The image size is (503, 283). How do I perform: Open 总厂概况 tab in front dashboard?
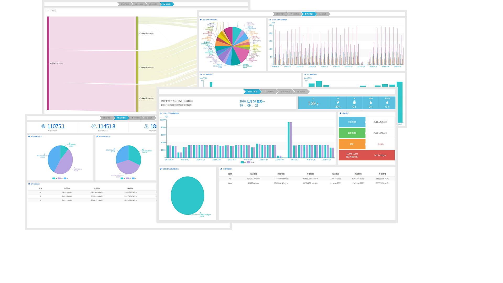click(252, 92)
